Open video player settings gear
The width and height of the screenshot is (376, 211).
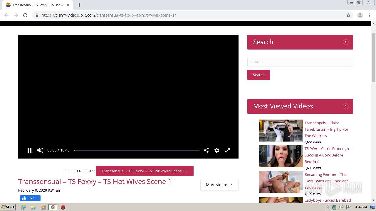(217, 150)
